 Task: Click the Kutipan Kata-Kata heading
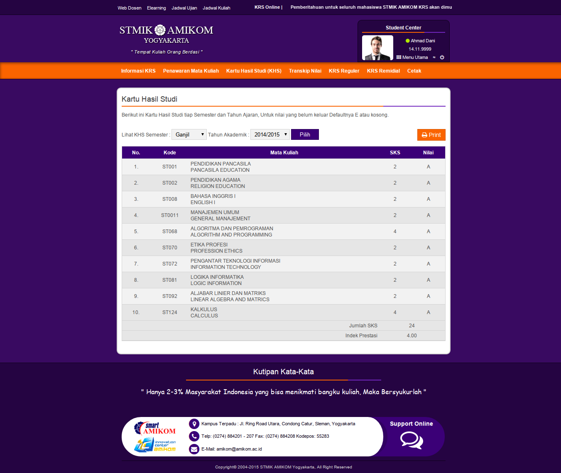click(x=284, y=372)
